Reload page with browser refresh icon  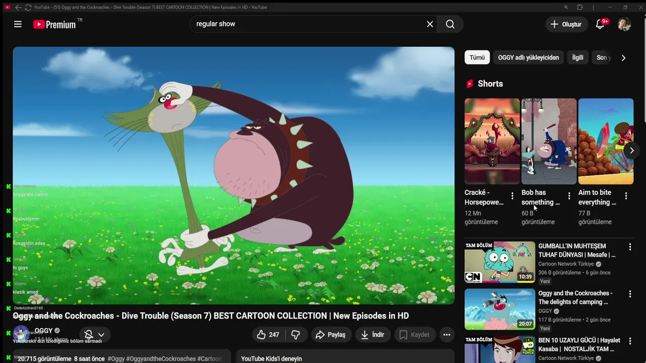click(x=28, y=7)
